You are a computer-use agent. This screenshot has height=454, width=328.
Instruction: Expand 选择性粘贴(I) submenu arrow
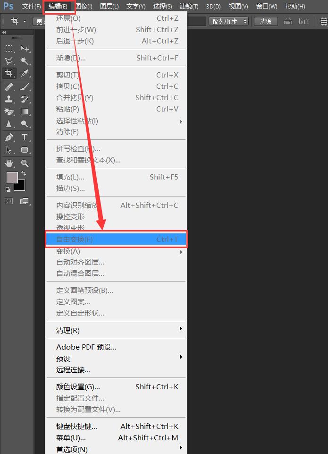pos(181,121)
